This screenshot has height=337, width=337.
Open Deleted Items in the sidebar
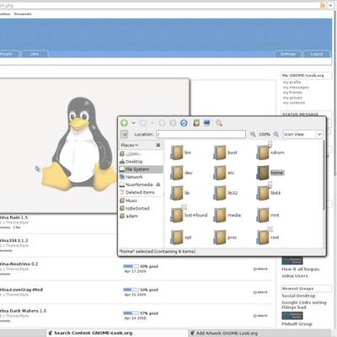tap(137, 192)
